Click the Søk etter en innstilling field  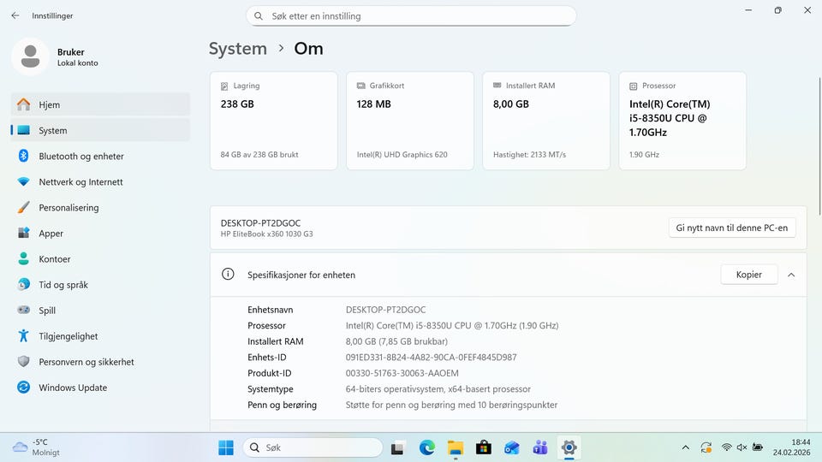pyautogui.click(x=411, y=15)
